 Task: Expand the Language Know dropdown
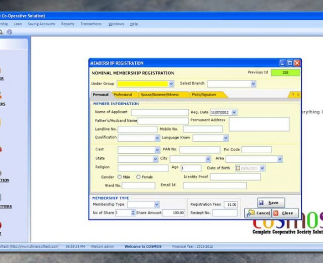(x=226, y=138)
